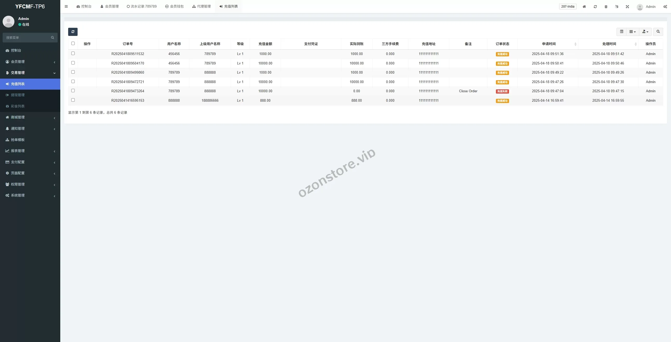
Task: Click the dark refresh table button
Action: pos(73,32)
